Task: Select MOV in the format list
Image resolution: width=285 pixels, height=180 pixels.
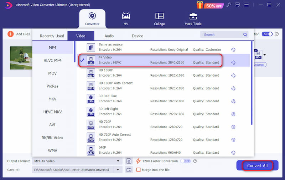Action: 52,73
